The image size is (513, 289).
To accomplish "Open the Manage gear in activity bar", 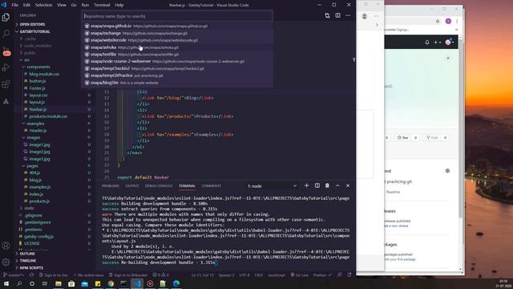I will 6,262.
